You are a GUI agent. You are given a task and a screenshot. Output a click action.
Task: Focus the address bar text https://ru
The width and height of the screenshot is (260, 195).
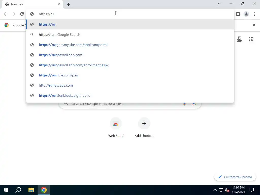pyautogui.click(x=46, y=14)
